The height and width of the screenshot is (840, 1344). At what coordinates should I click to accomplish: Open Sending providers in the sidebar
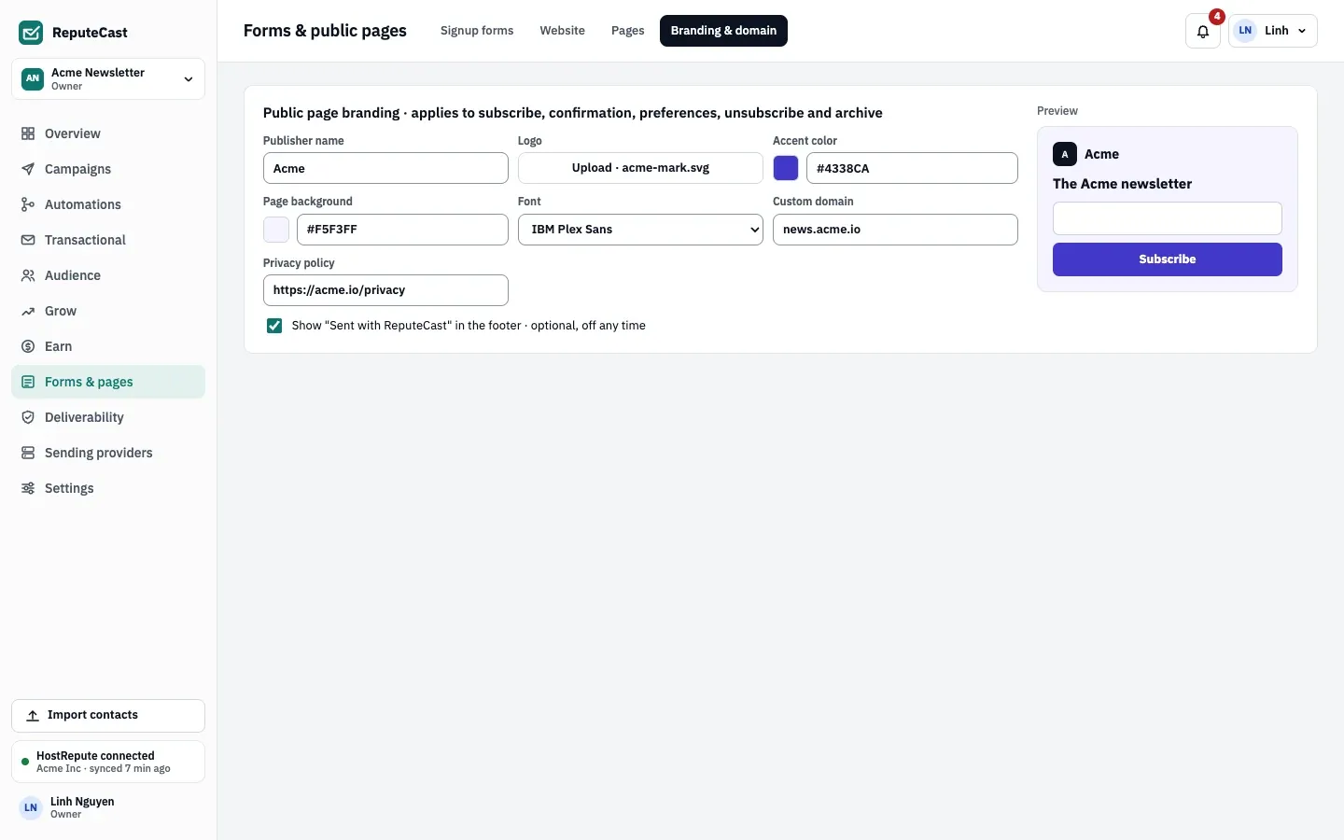point(108,453)
